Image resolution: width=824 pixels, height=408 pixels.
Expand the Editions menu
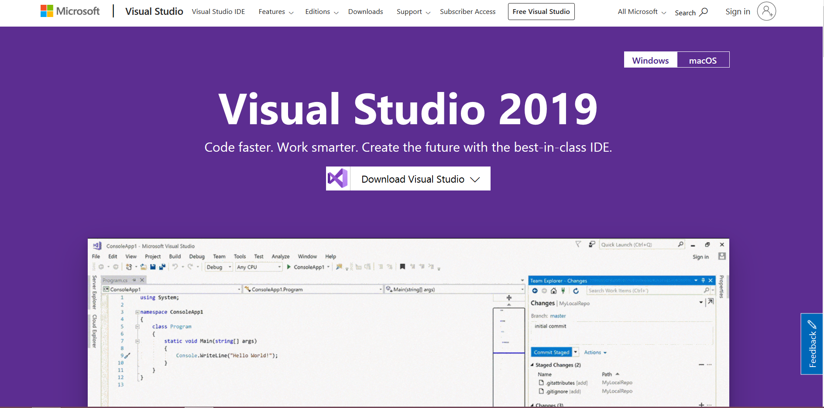point(322,12)
